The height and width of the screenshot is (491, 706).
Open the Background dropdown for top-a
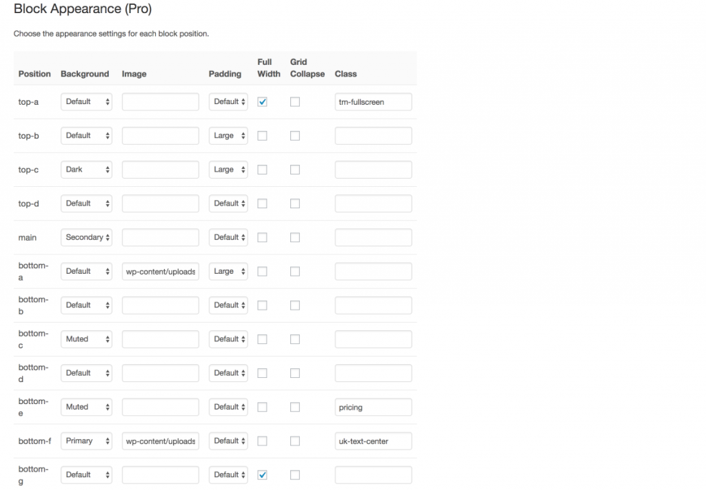86,101
